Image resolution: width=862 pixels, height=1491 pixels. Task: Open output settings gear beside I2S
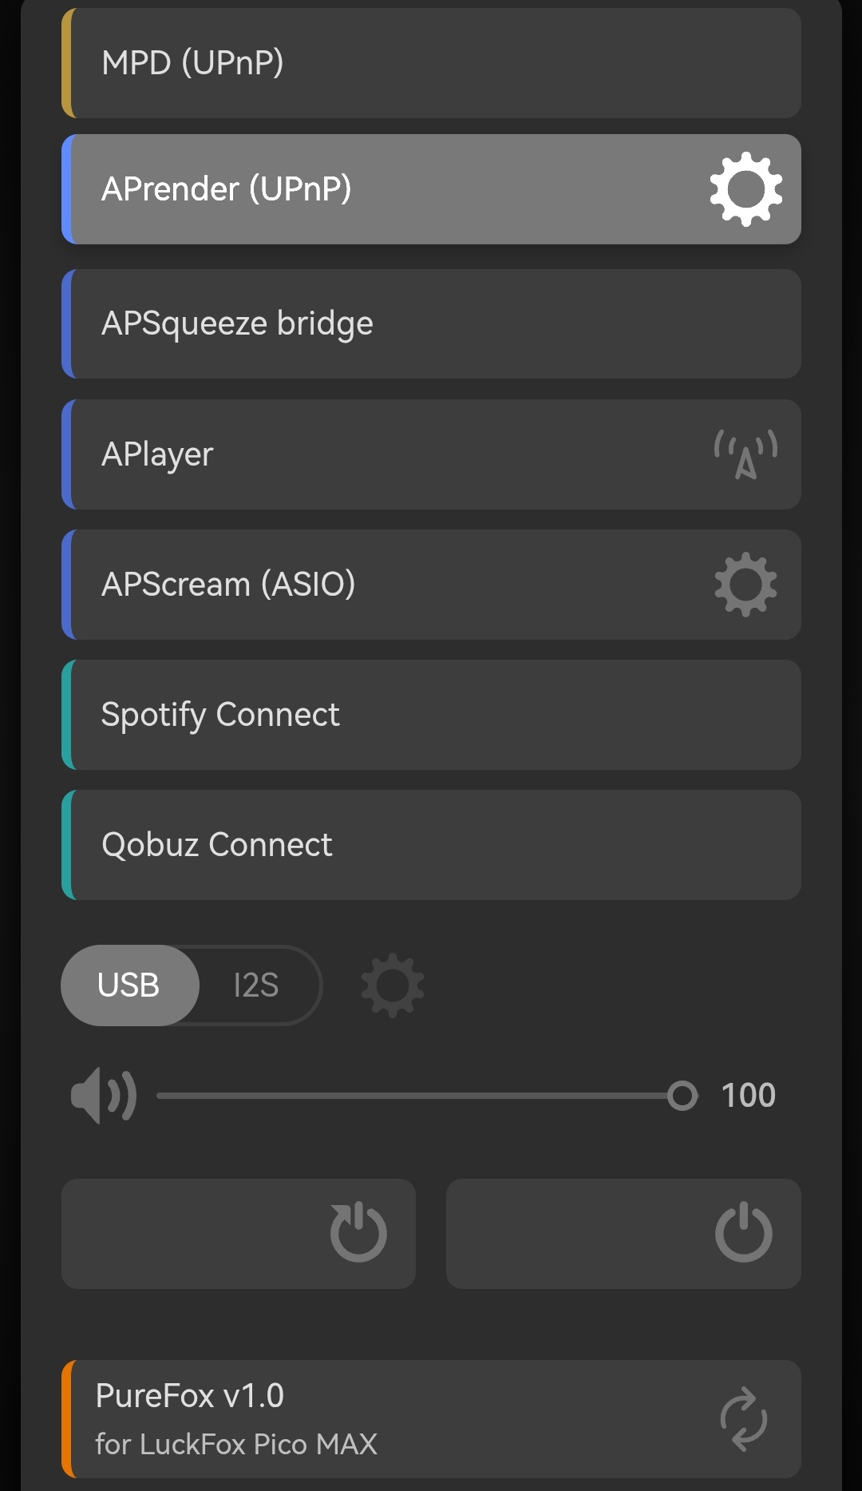pos(392,985)
